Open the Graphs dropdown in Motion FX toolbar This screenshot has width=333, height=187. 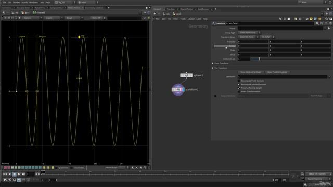coord(54,18)
